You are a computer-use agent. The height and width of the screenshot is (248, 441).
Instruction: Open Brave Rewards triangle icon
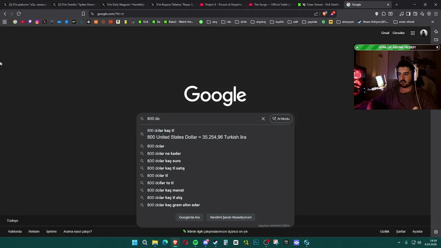pos(332,14)
